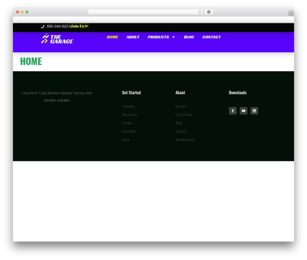Open the About navigation item

tap(133, 37)
